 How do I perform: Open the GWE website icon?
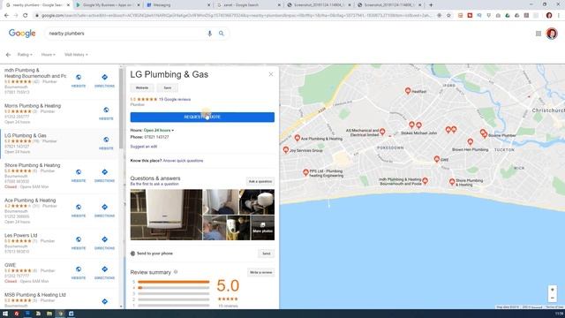[79, 269]
